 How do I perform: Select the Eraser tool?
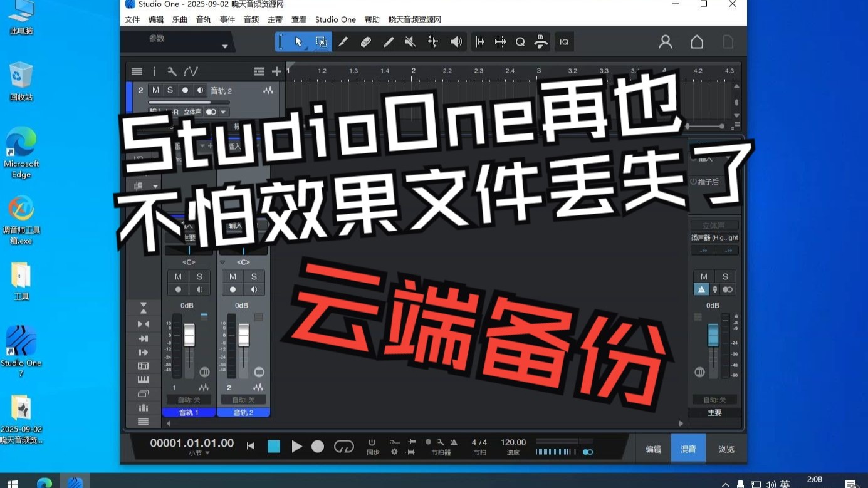[366, 42]
